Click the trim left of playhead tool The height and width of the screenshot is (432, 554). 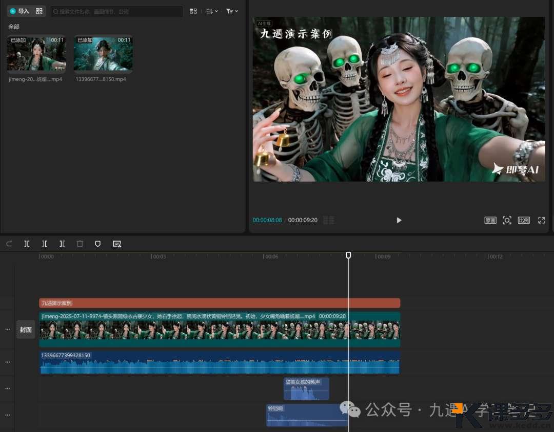pos(45,244)
